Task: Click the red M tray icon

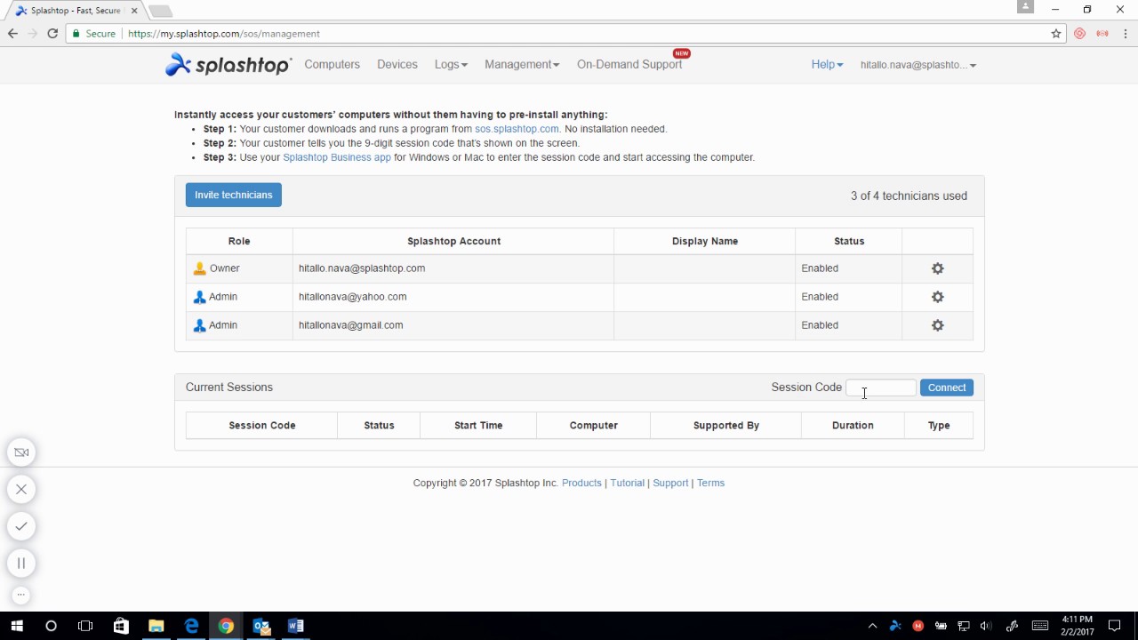Action: [x=918, y=626]
